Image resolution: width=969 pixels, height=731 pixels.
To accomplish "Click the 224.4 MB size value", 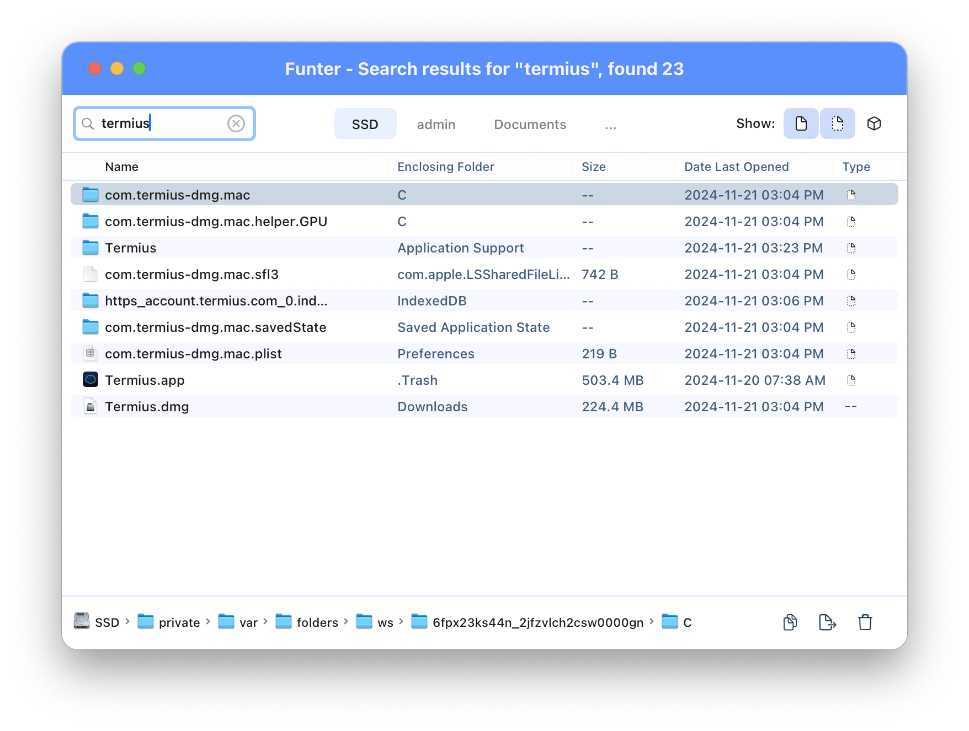I will [x=613, y=407].
